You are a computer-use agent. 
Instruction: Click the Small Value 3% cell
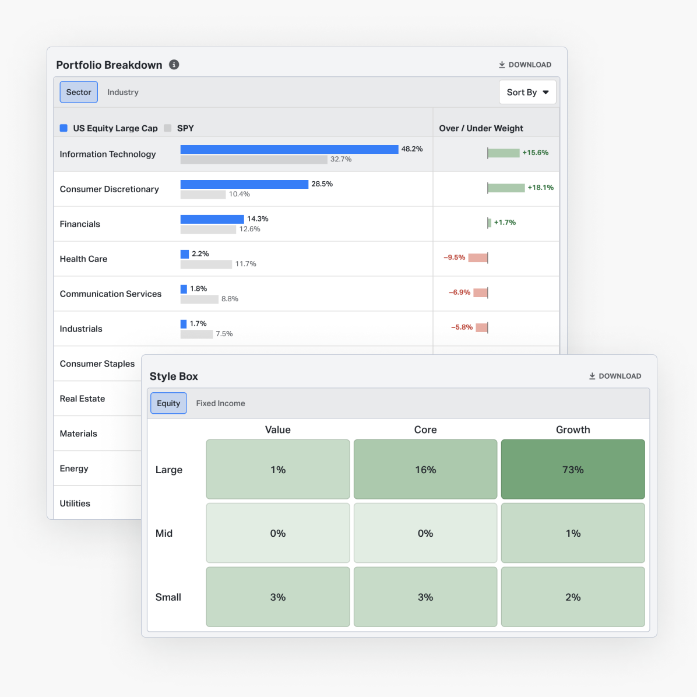tap(278, 597)
